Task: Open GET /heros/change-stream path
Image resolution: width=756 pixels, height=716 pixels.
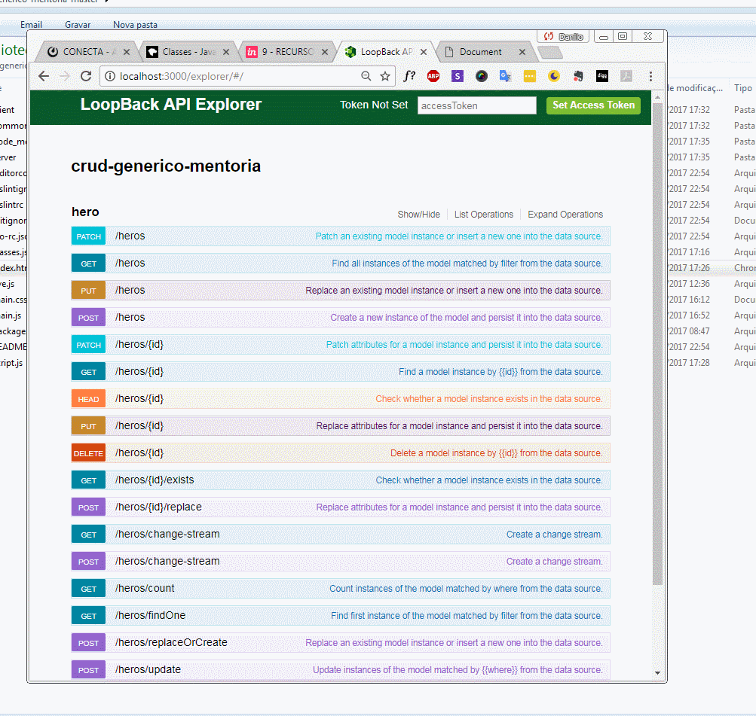Action: coord(167,534)
